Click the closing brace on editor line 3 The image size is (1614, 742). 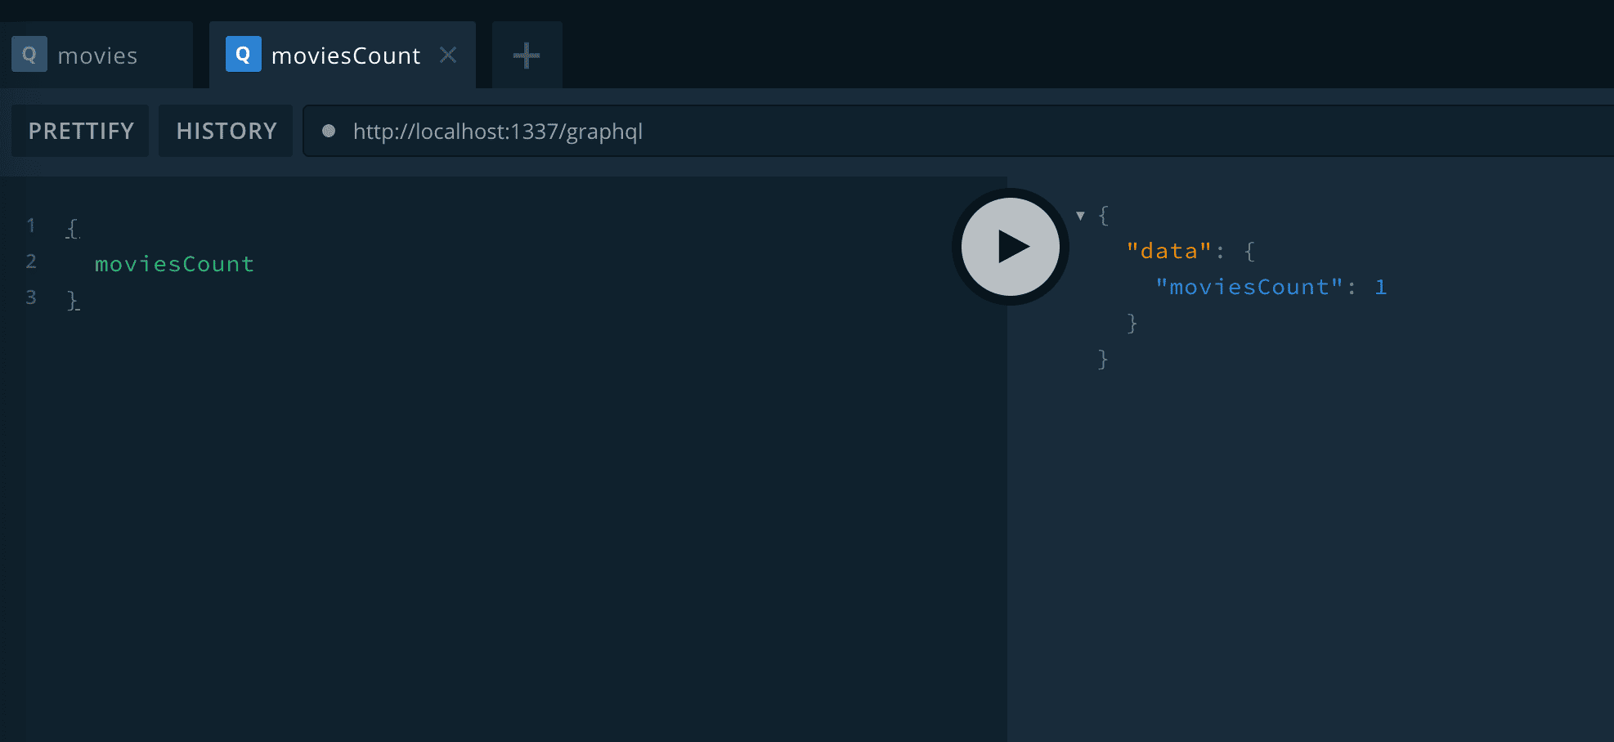click(72, 300)
